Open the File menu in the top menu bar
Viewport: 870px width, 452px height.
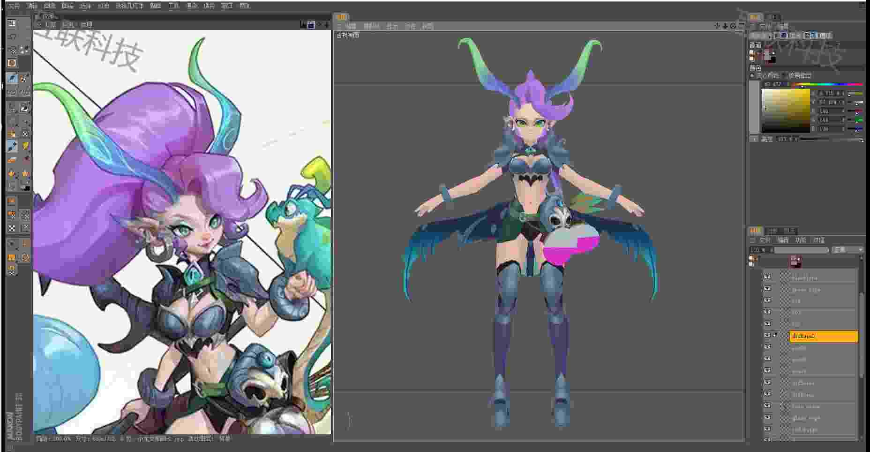14,6
